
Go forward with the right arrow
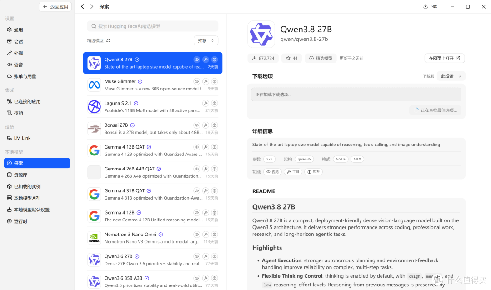coord(92,6)
